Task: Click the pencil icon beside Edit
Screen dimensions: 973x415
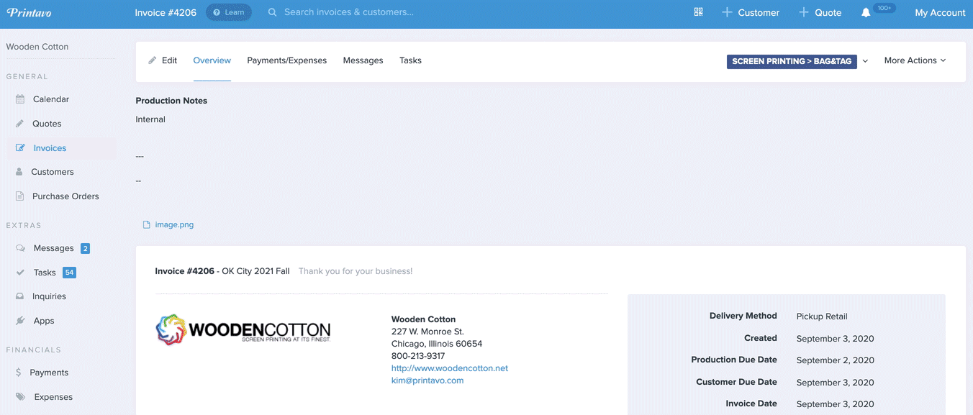Action: pos(152,60)
